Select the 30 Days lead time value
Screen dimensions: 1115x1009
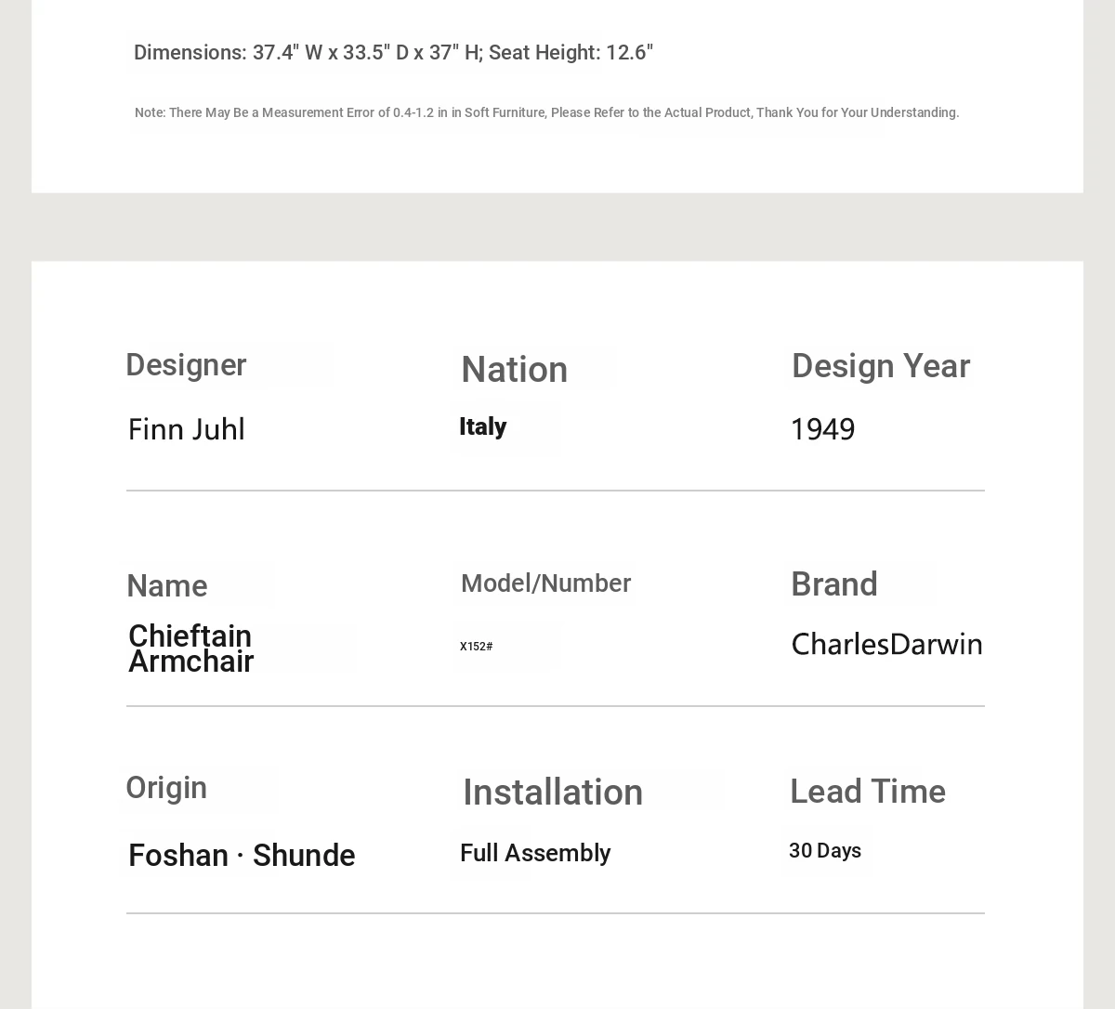coord(825,851)
